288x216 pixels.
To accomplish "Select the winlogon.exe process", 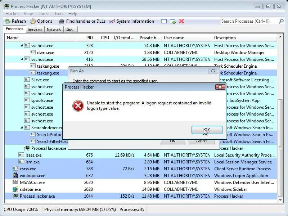I will coord(141,175).
